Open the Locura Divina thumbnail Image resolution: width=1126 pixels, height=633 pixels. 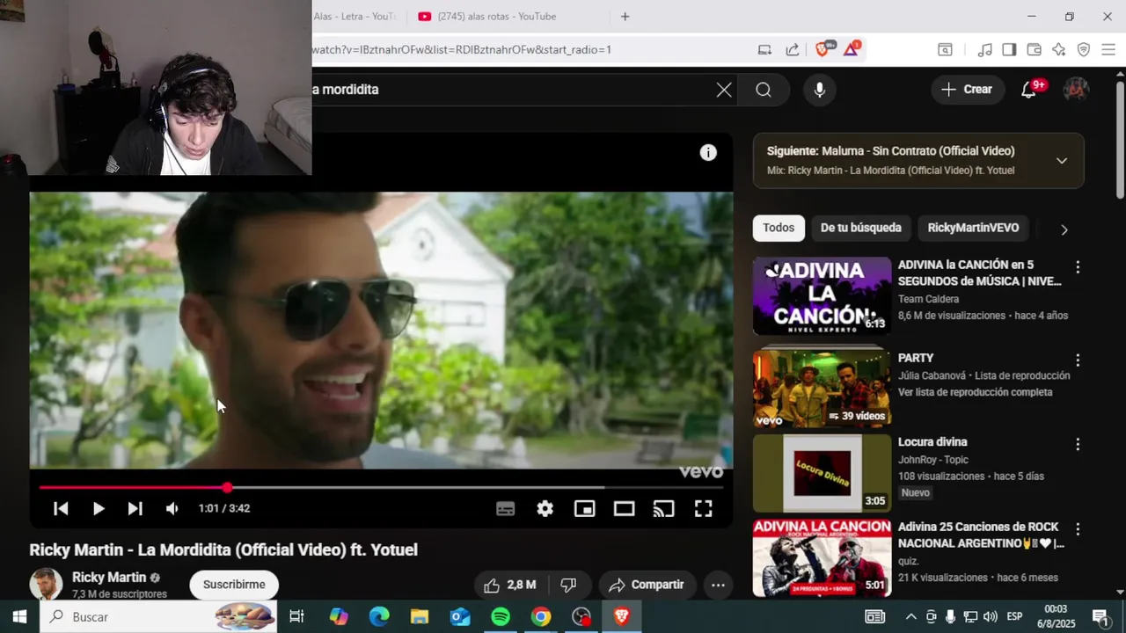(x=822, y=473)
